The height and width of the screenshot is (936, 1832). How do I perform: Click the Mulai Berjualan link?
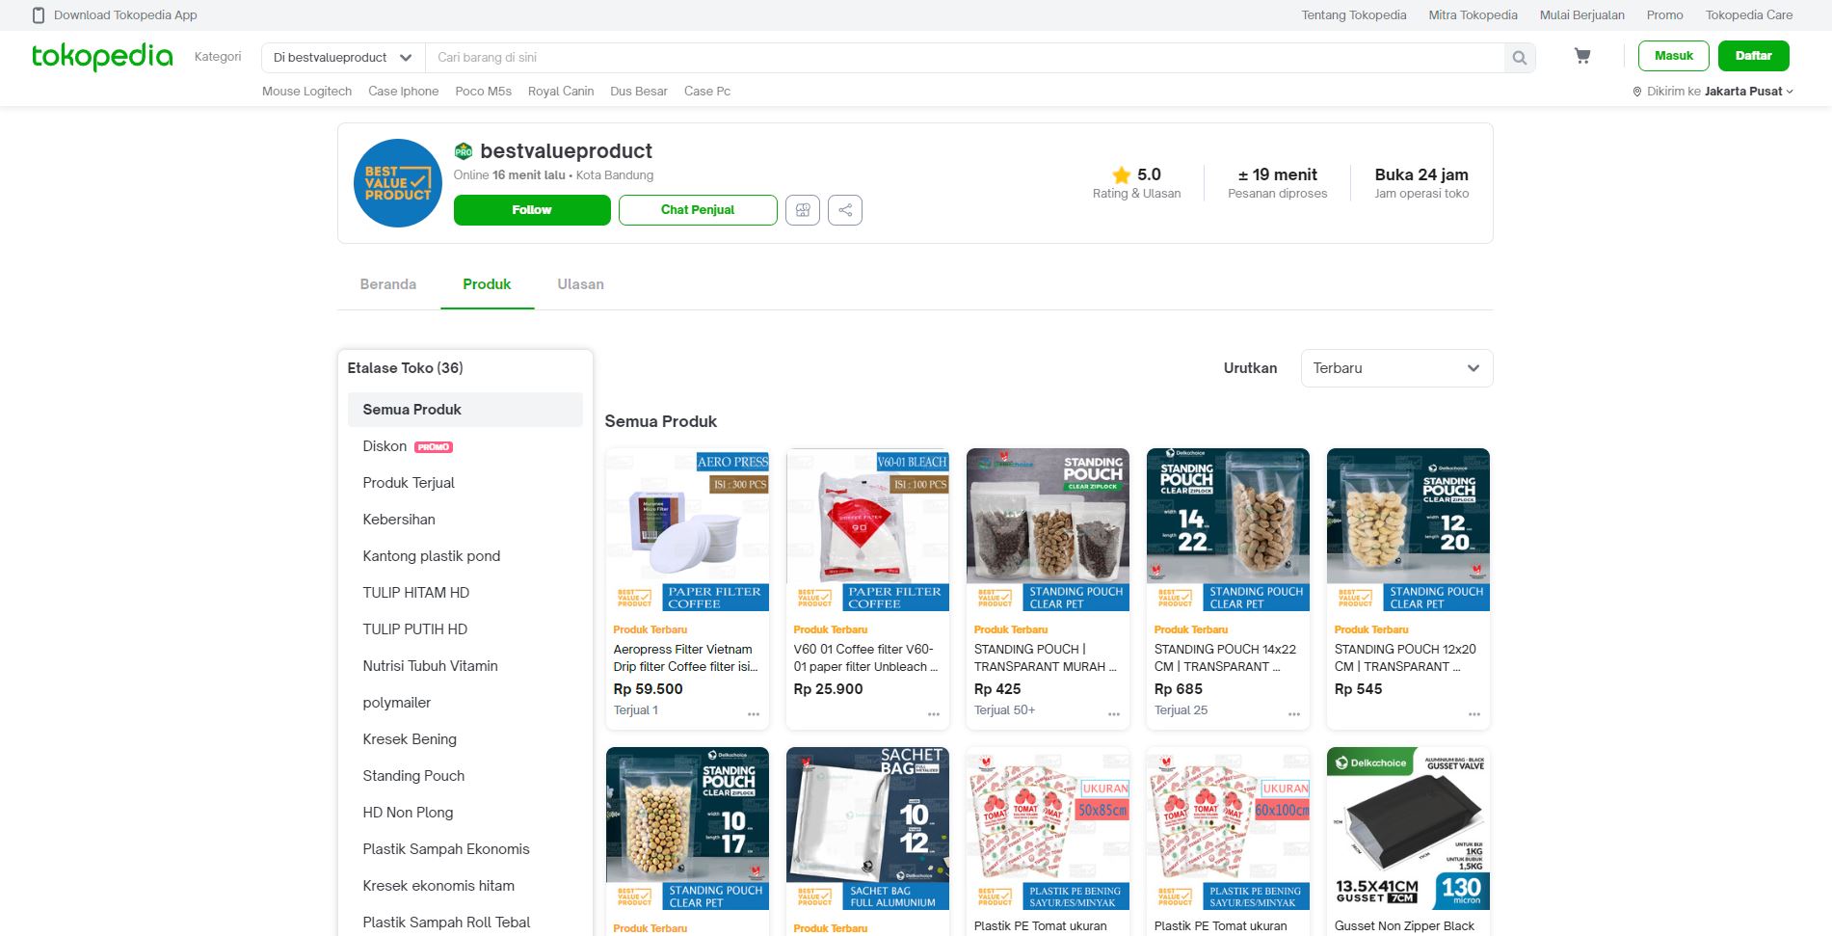(1582, 15)
